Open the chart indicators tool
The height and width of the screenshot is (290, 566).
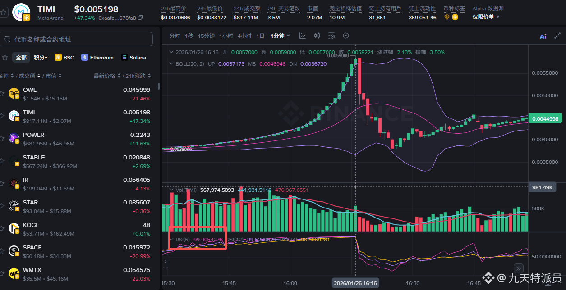[x=303, y=36]
